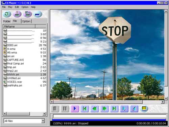Sort by the FileName column header
The width and height of the screenshot is (169, 127).
click(19, 26)
